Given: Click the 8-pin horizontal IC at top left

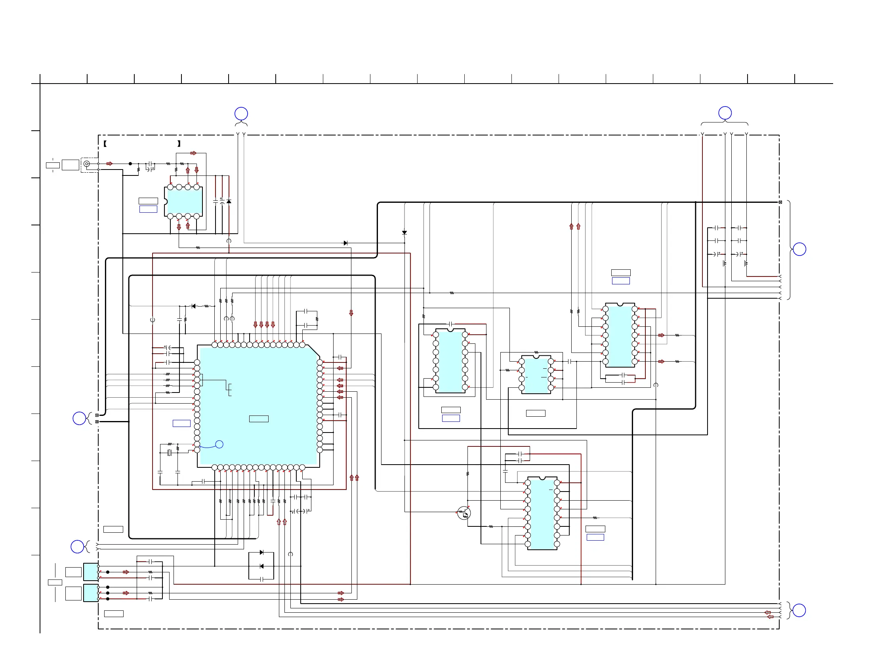Looking at the screenshot, I should tap(184, 202).
